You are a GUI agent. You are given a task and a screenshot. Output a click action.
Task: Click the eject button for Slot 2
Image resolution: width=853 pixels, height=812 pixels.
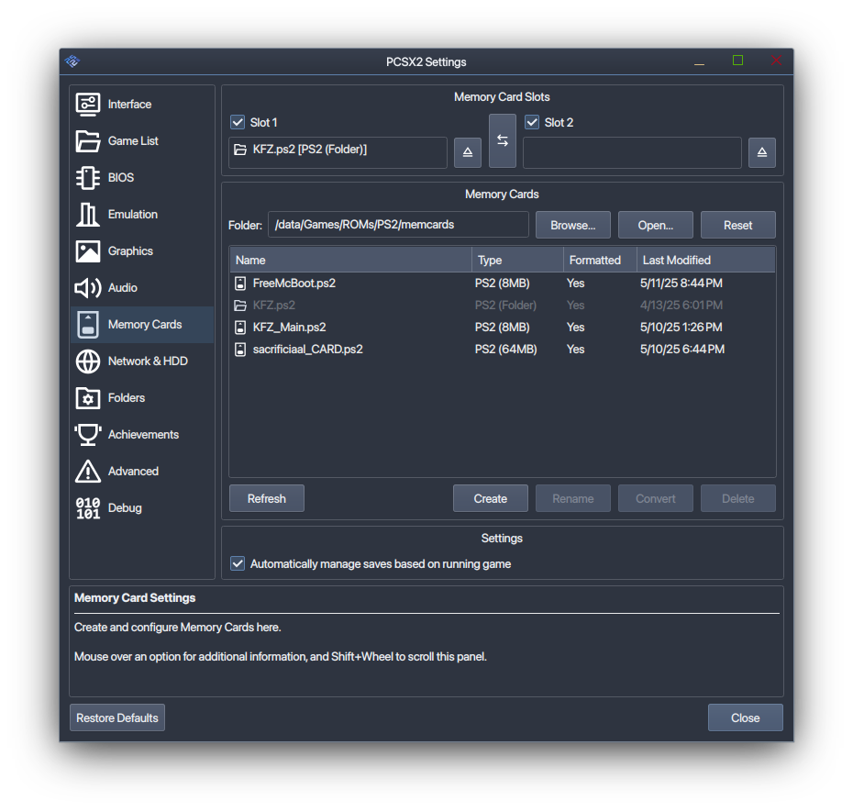click(x=761, y=152)
